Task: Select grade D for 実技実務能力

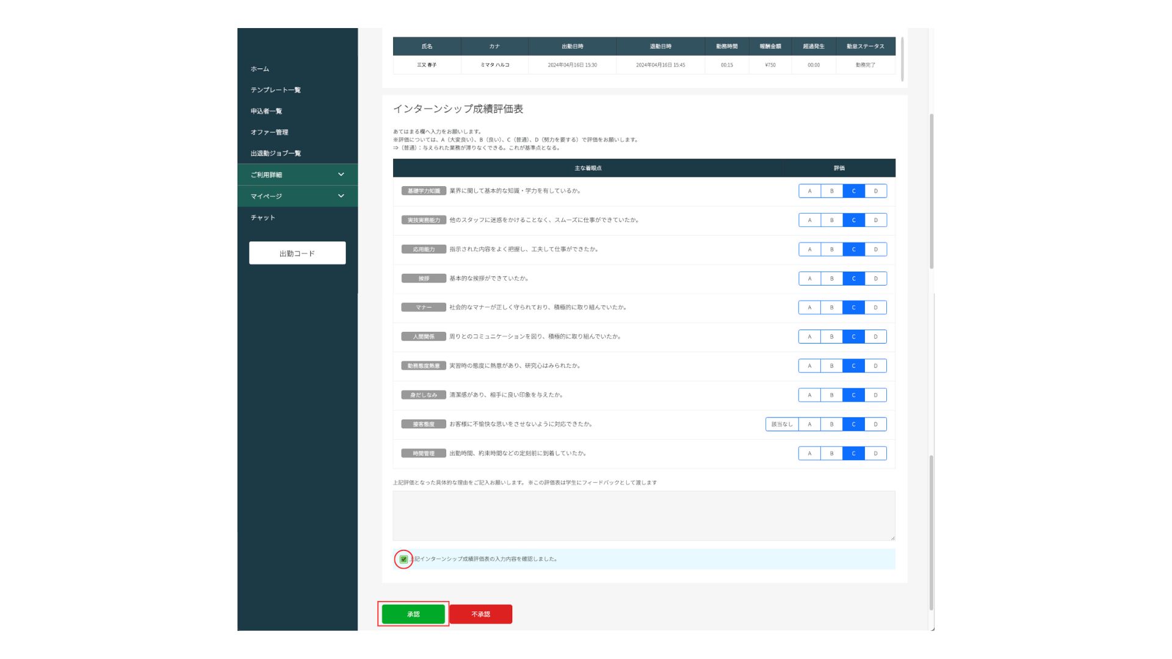Action: [x=875, y=220]
